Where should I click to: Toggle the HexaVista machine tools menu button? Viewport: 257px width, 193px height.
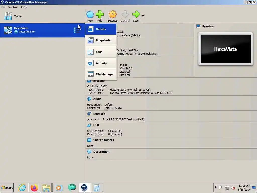tap(77, 30)
